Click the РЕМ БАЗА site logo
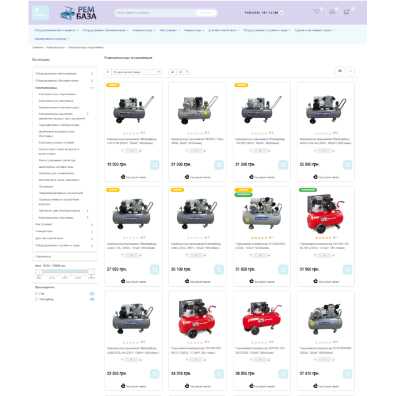Viewport: 396px width, 396px height. (x=78, y=12)
